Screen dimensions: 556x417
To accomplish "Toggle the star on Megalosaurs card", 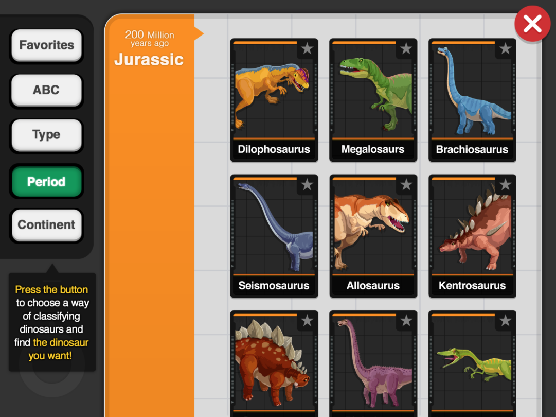I will click(x=406, y=48).
